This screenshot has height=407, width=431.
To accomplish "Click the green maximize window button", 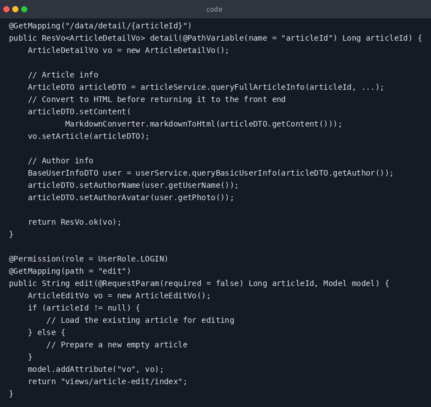I will coord(24,9).
